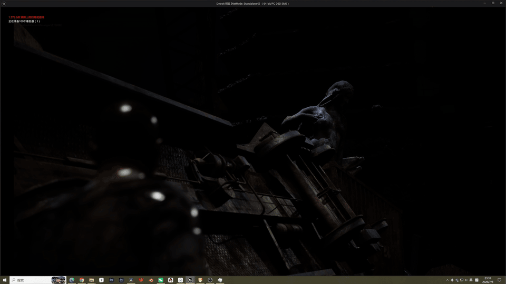
Task: Close the Detroit preview window
Action: (x=501, y=3)
